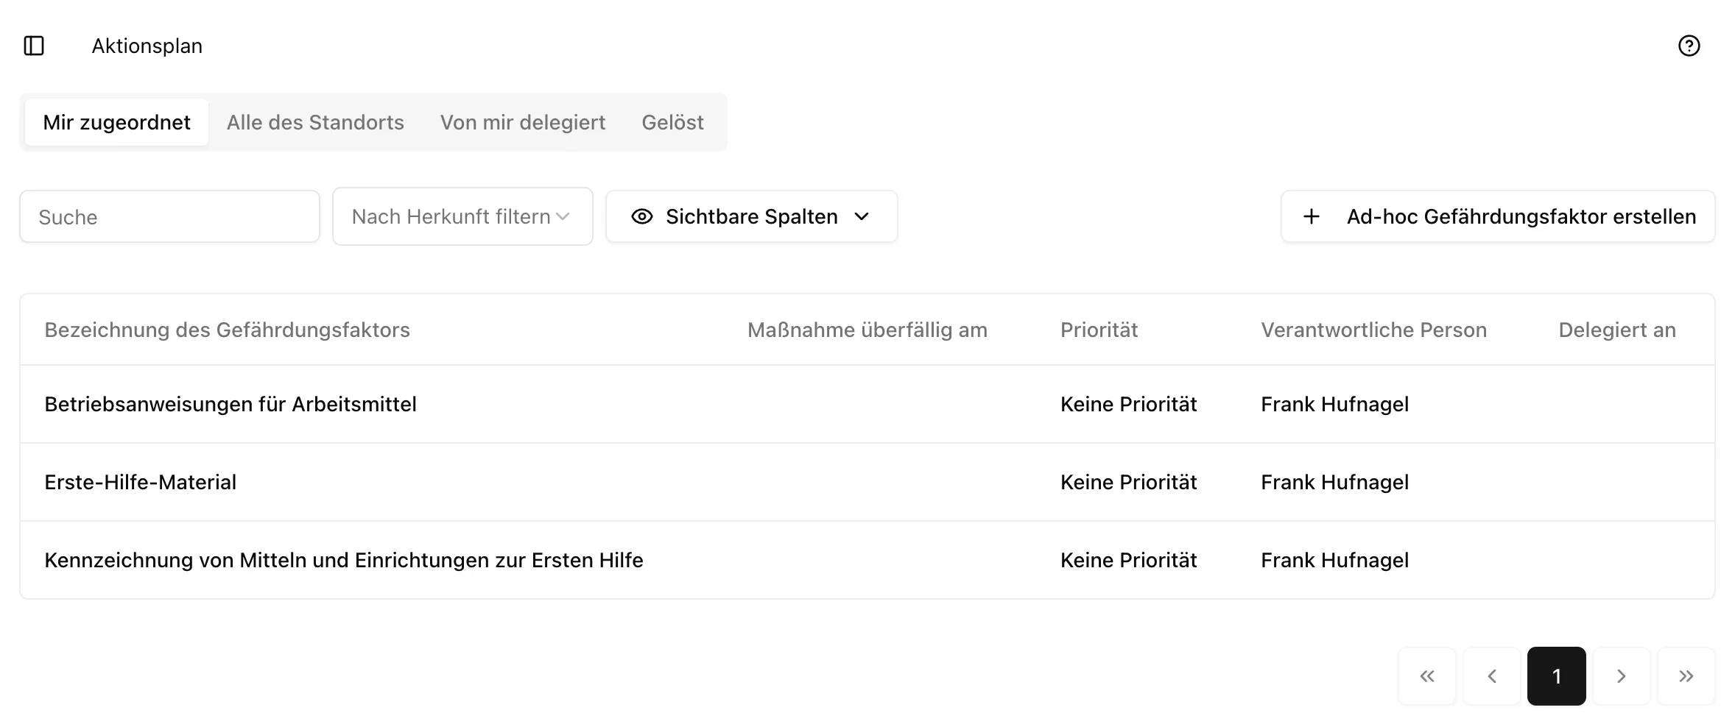Jump to last page with double-right arrow

pyautogui.click(x=1686, y=675)
